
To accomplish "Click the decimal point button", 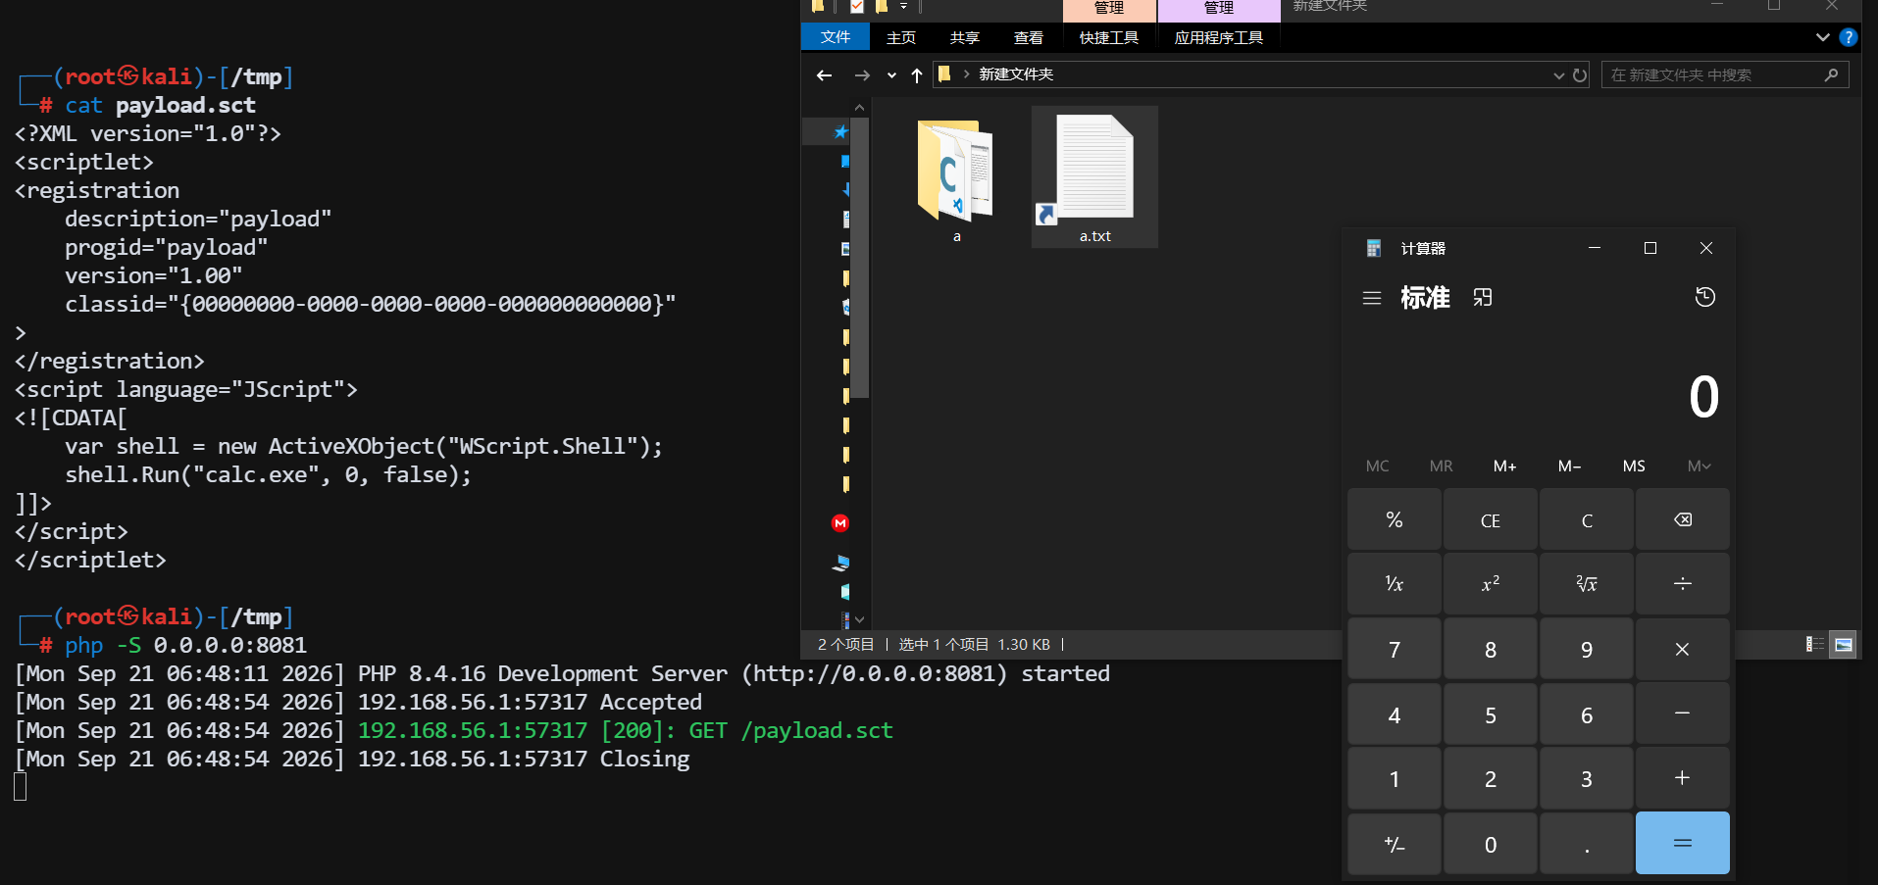I will click(1587, 843).
